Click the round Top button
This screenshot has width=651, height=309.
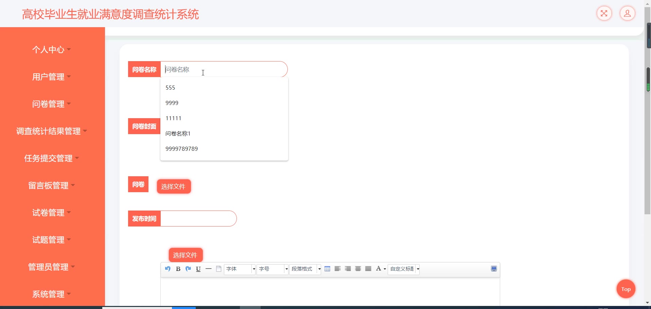click(x=626, y=289)
